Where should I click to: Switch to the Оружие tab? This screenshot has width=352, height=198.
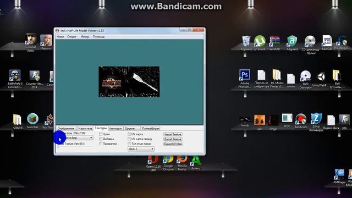point(132,128)
